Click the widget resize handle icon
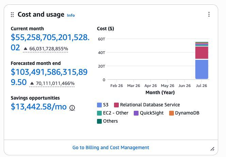This screenshot has height=157, width=226. [x=212, y=149]
